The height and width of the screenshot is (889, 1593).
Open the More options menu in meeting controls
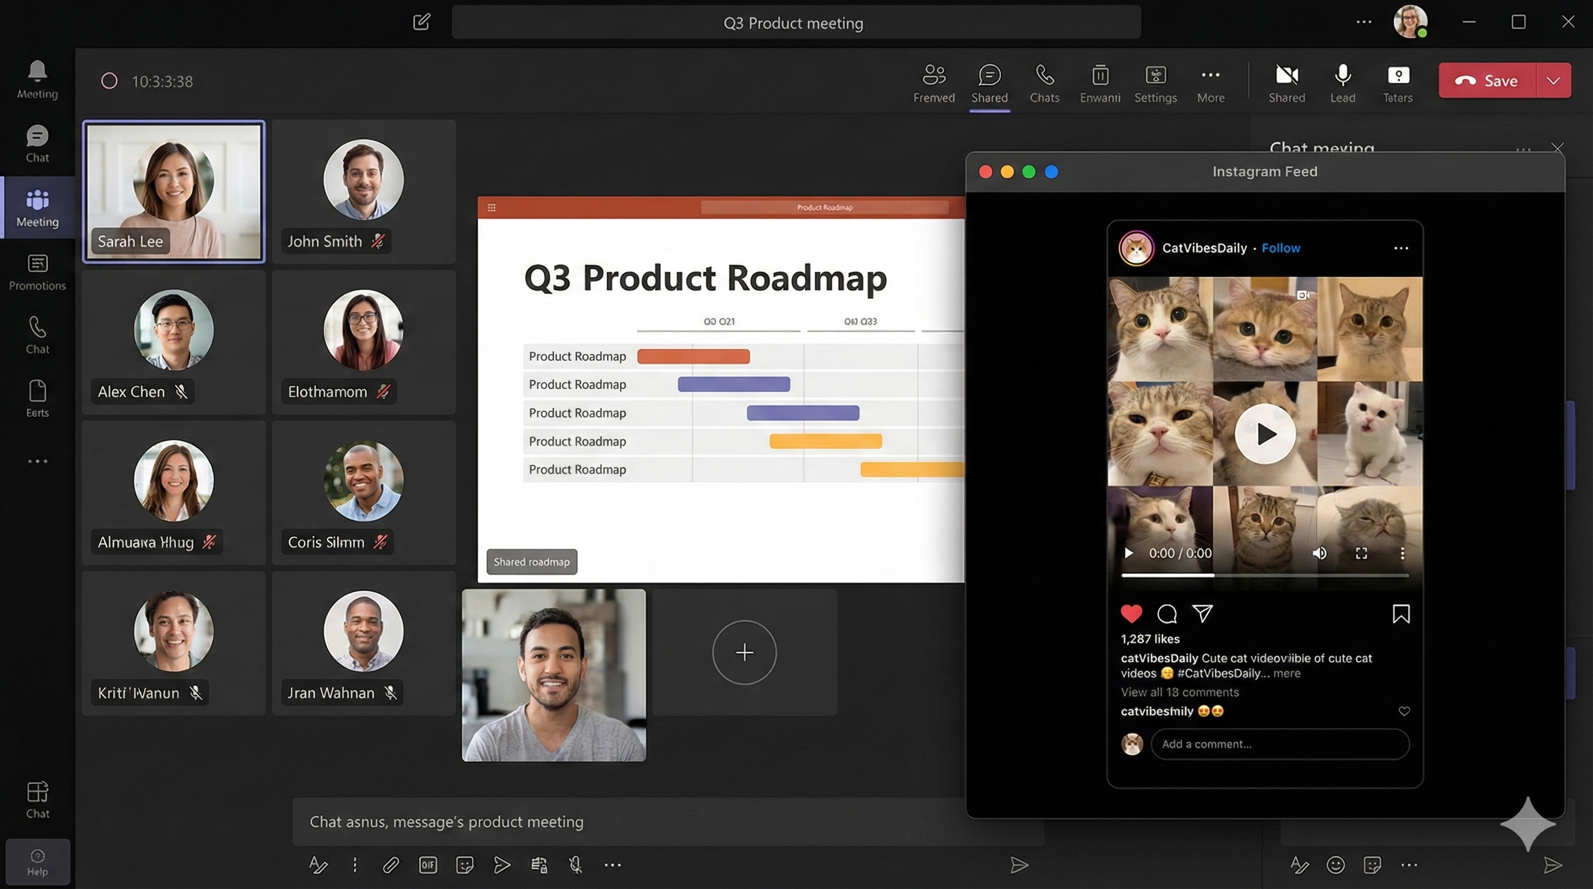(x=1210, y=83)
